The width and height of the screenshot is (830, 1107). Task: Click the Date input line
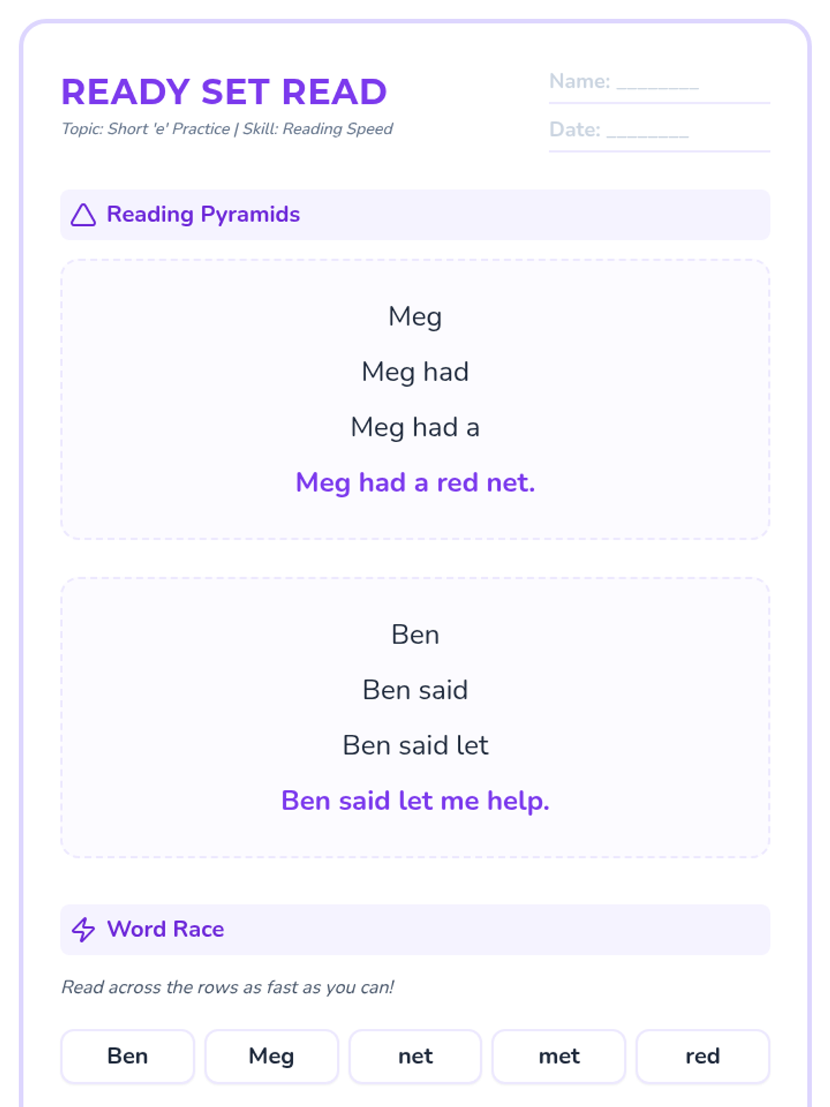(x=659, y=131)
